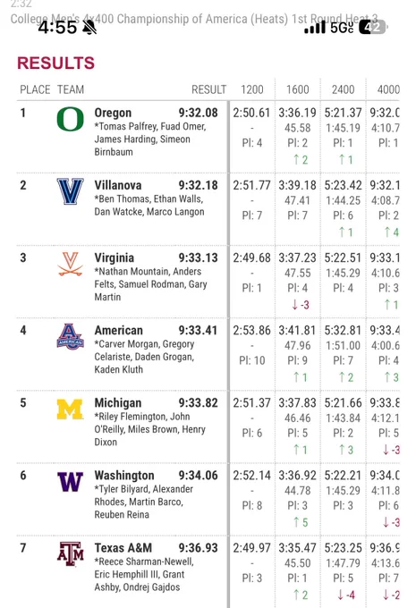Screen dimensions: 416x608
Task: Tap the Villanova V logo
Action: click(71, 191)
